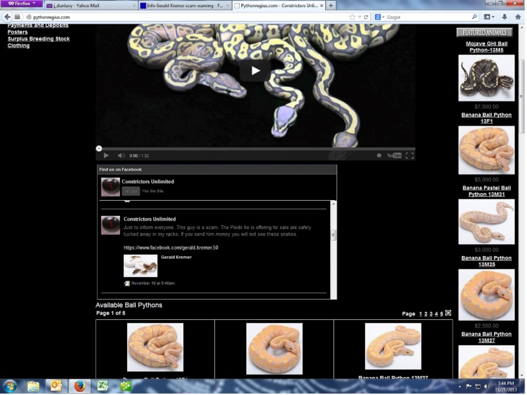The height and width of the screenshot is (395, 527).
Task: Open the bookmarks menu star icon
Action: tap(487, 17)
